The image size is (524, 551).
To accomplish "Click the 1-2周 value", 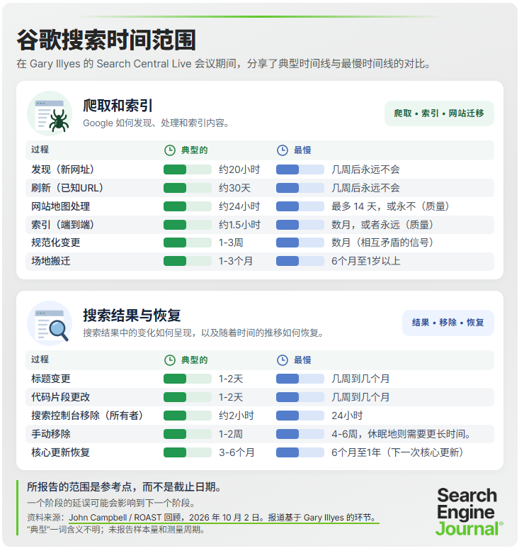I will tap(231, 434).
